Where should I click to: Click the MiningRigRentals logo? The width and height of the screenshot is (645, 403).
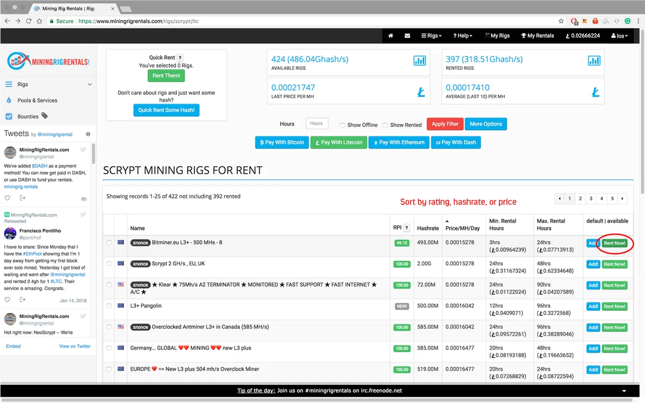(48, 61)
